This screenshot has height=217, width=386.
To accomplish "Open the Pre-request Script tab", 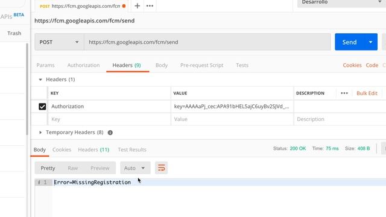I will pos(201,65).
